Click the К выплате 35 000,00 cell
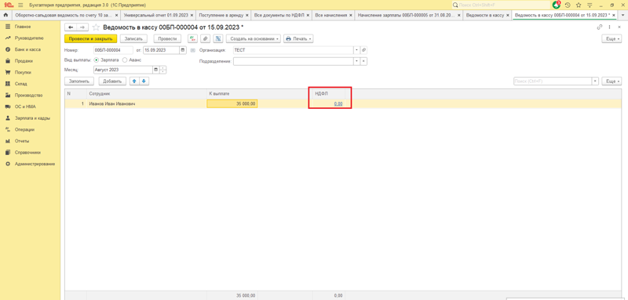The height and width of the screenshot is (300, 628). tap(232, 104)
